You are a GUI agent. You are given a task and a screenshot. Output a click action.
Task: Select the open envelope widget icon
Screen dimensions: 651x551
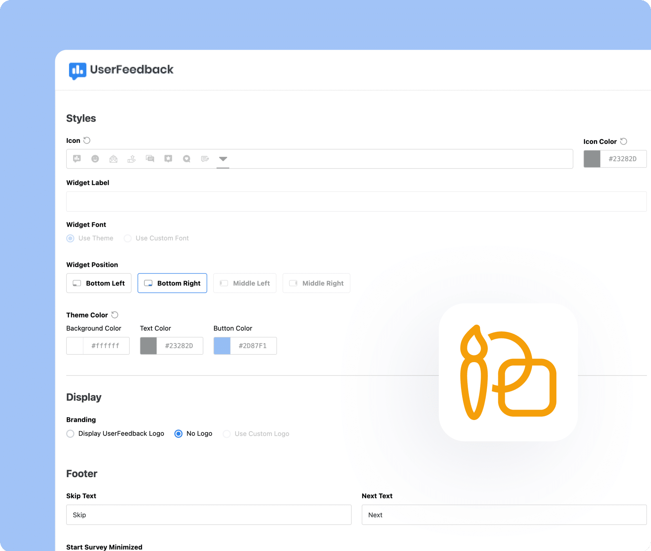pos(114,159)
